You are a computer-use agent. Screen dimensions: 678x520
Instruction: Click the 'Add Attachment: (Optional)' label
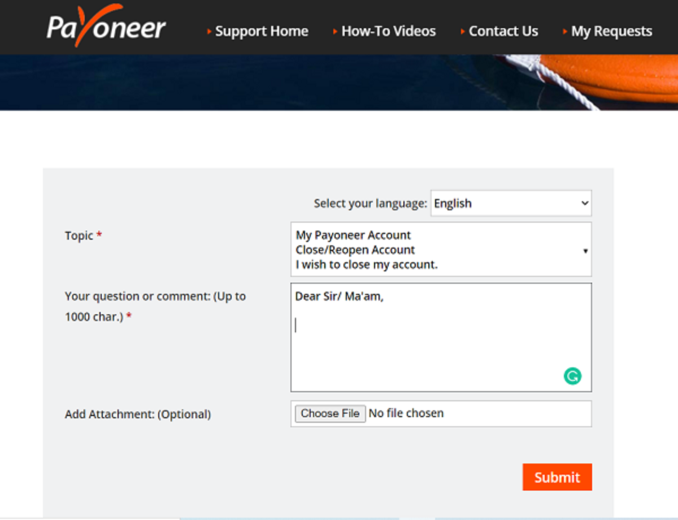click(138, 414)
